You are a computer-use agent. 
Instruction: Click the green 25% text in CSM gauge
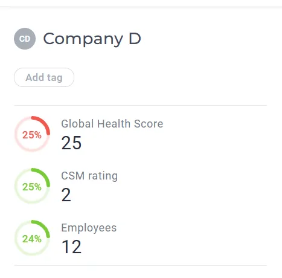click(x=32, y=187)
